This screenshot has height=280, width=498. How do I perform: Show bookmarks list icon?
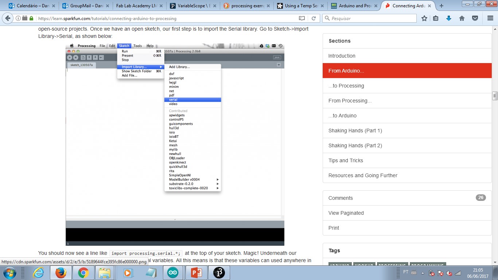[436, 18]
